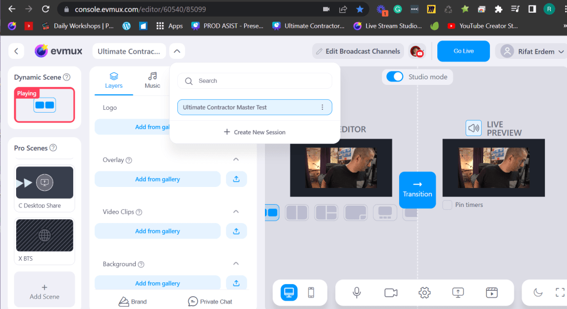567x309 pixels.
Task: Select two-column split layout
Action: [x=297, y=212]
